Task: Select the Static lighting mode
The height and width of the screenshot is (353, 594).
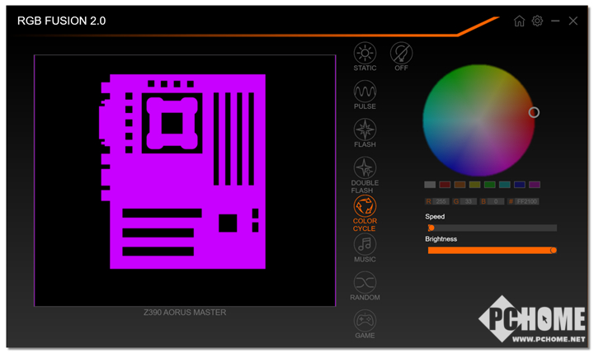Action: (x=365, y=54)
